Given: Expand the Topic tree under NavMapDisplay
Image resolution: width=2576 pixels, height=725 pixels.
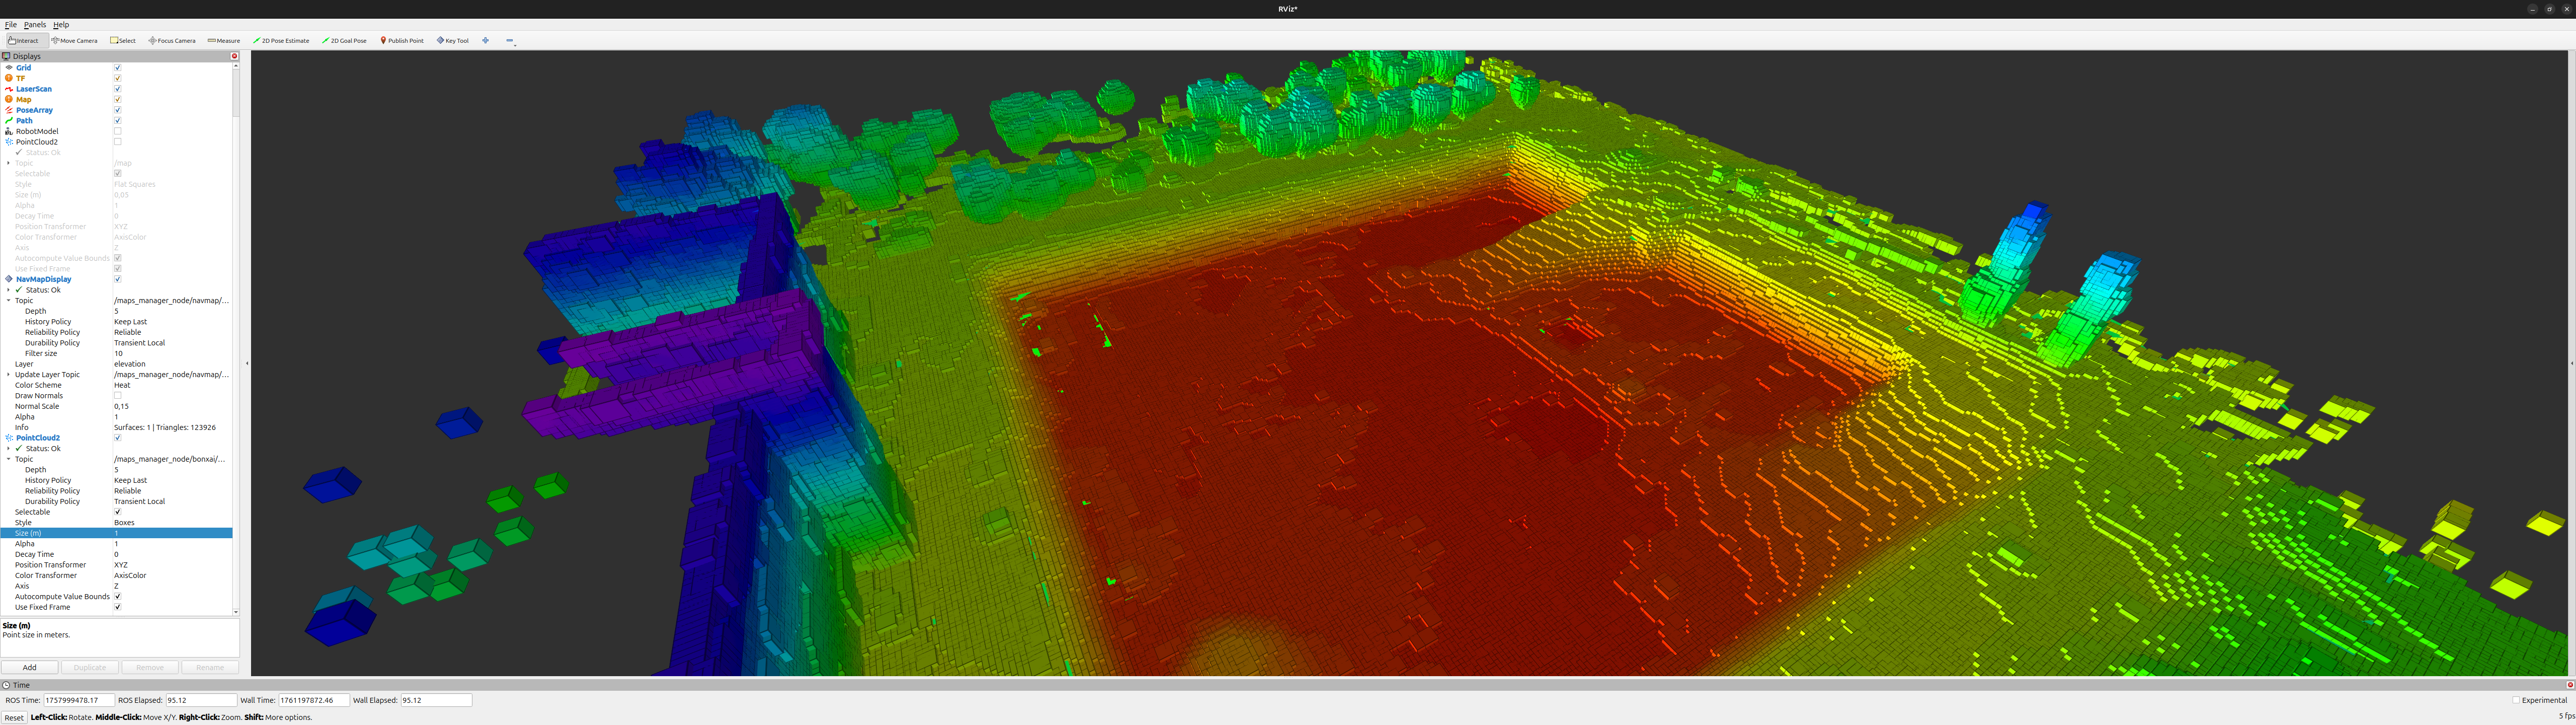Looking at the screenshot, I should point(8,300).
